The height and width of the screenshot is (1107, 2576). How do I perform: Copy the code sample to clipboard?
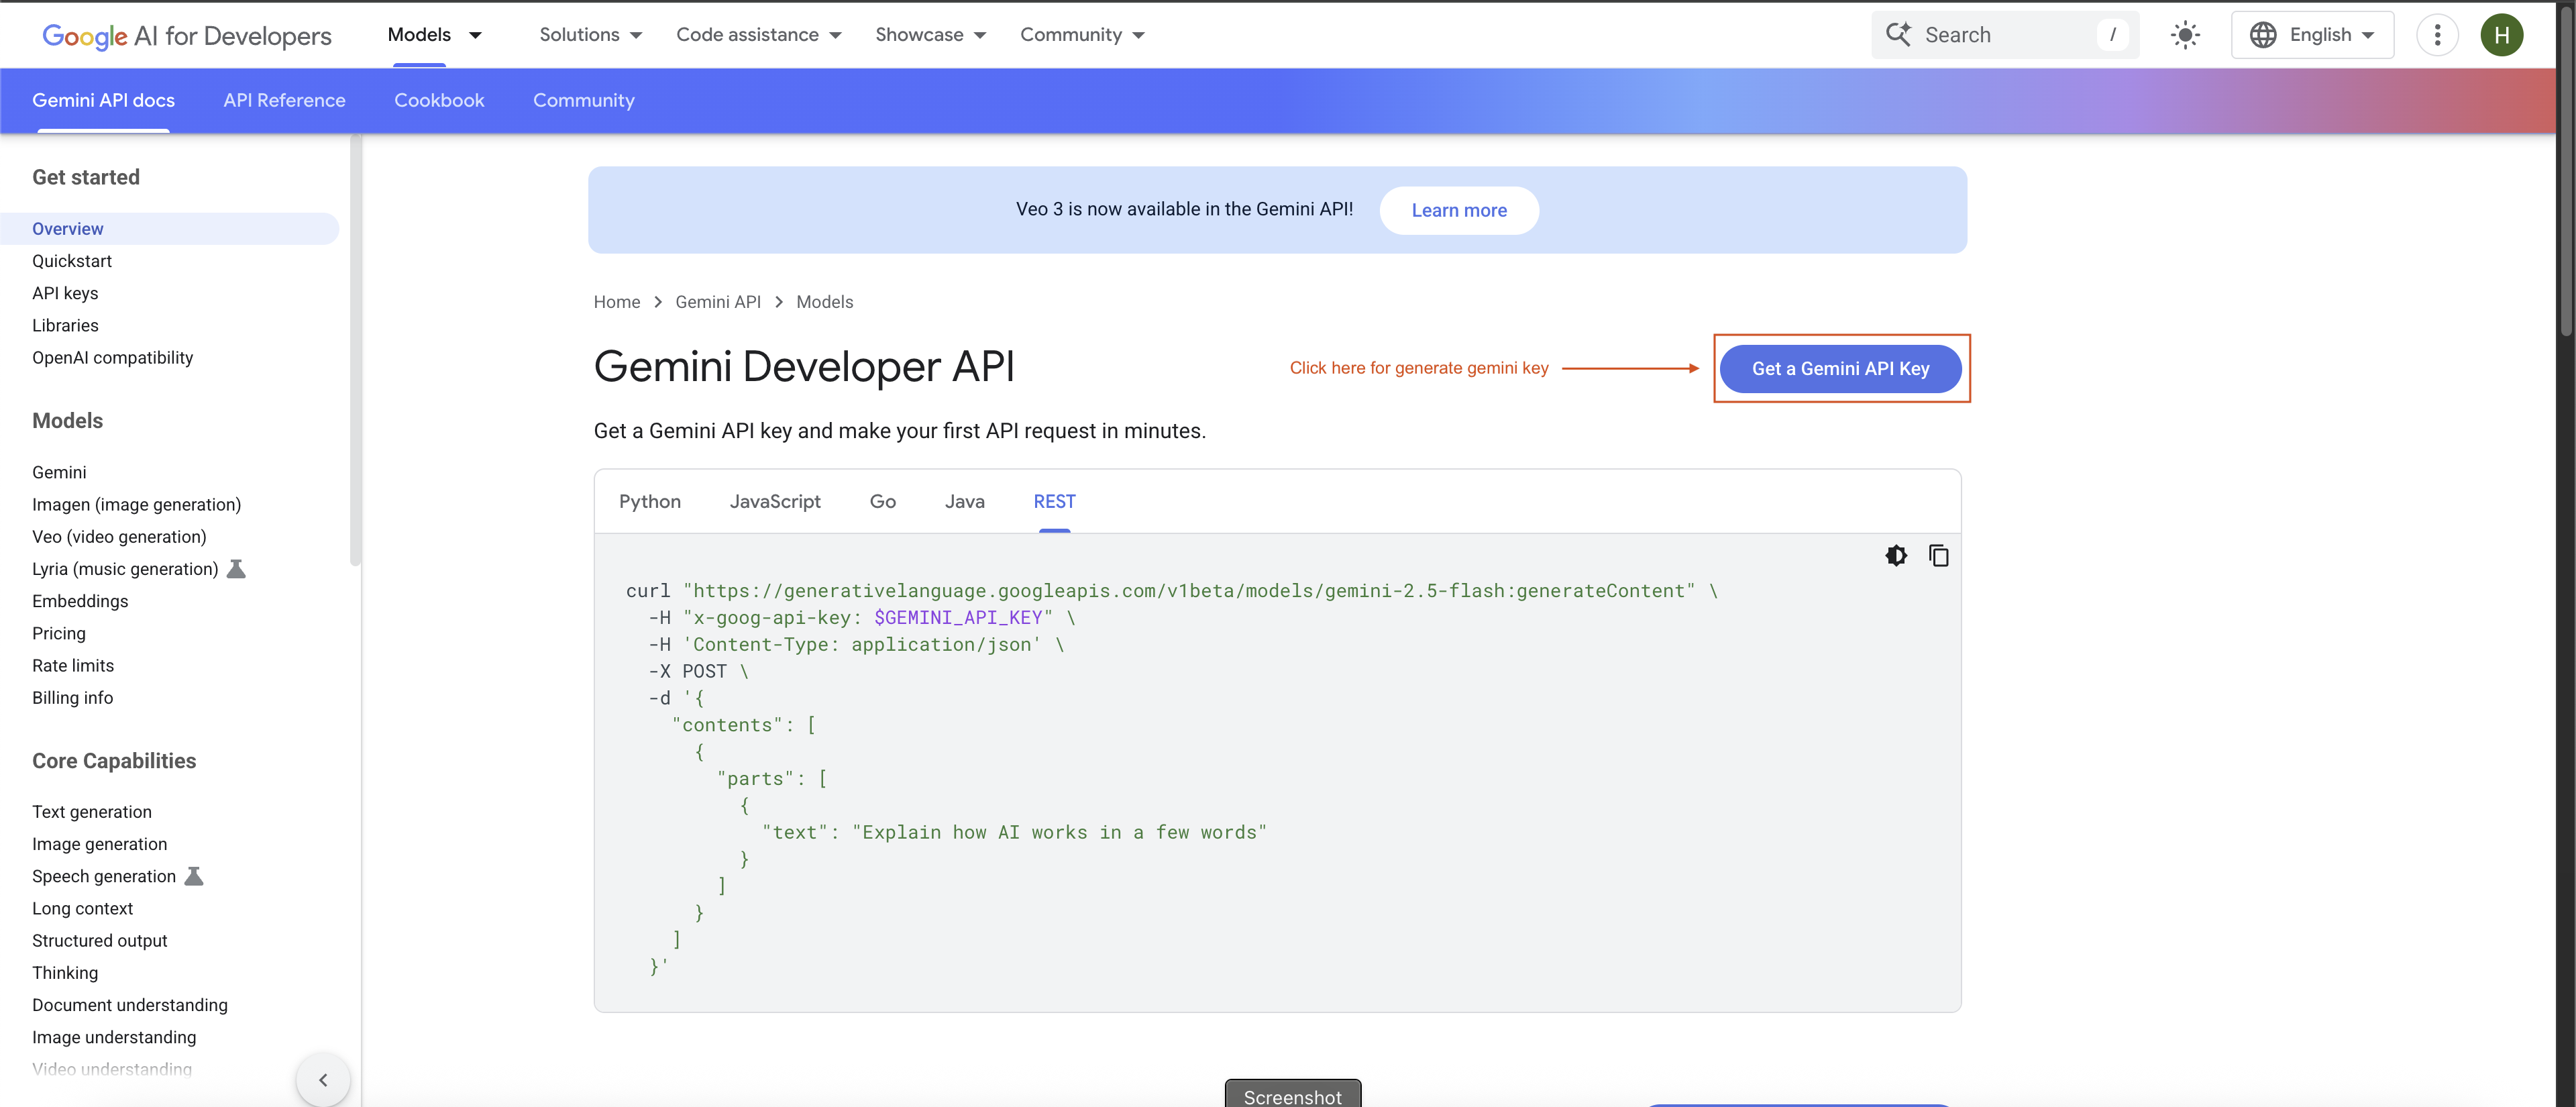(1938, 555)
